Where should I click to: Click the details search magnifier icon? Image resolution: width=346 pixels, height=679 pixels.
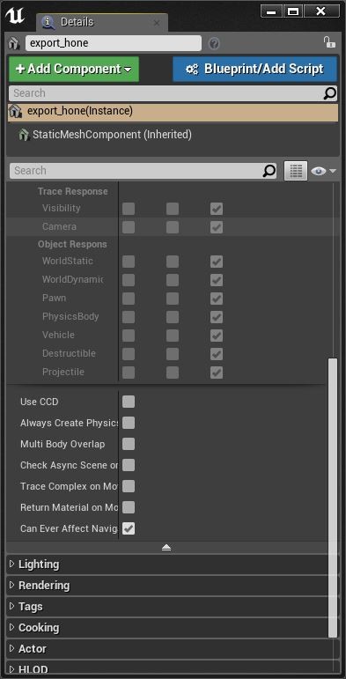pyautogui.click(x=269, y=171)
